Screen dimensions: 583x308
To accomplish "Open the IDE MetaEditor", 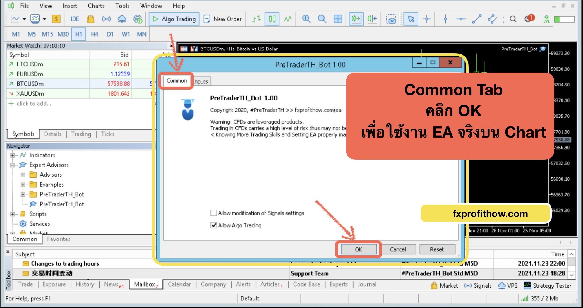I will click(x=75, y=19).
